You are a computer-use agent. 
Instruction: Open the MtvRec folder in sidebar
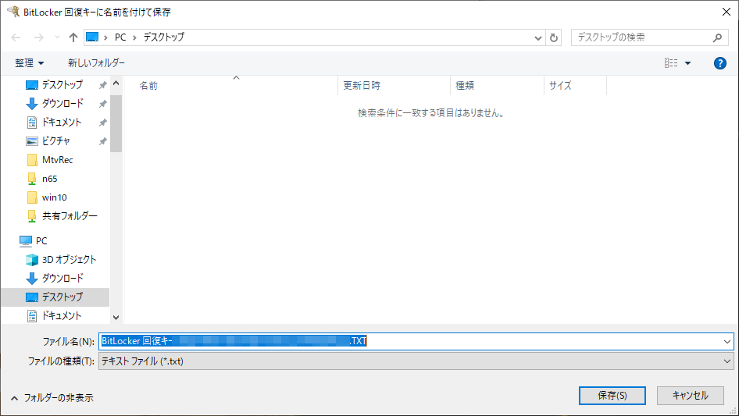pyautogui.click(x=57, y=159)
